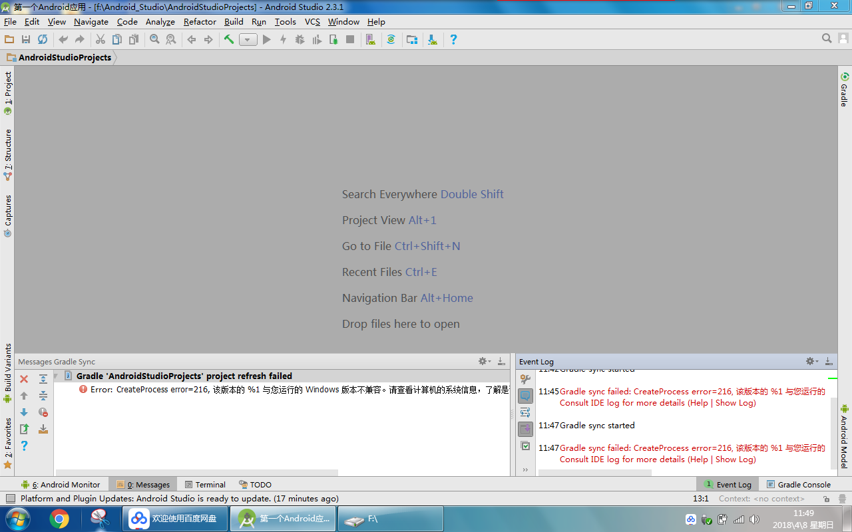Open the VCS menu
The height and width of the screenshot is (532, 852).
(x=312, y=22)
